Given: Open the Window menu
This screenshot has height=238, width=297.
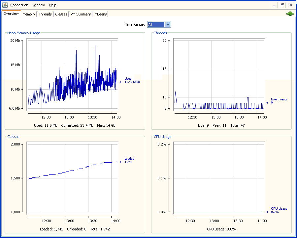Looking at the screenshot, I should 39,5.
